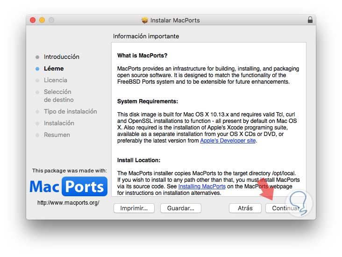Click the System Requirements: heading

pyautogui.click(x=148, y=101)
